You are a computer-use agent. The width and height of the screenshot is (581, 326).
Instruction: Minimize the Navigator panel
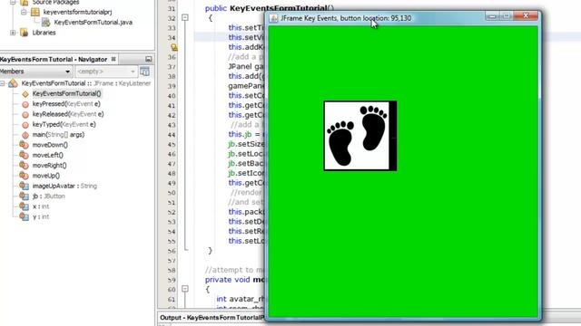[x=148, y=59]
